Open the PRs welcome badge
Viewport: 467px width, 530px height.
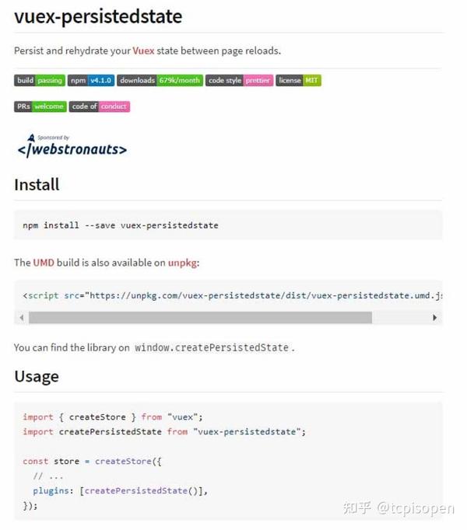tap(40, 106)
